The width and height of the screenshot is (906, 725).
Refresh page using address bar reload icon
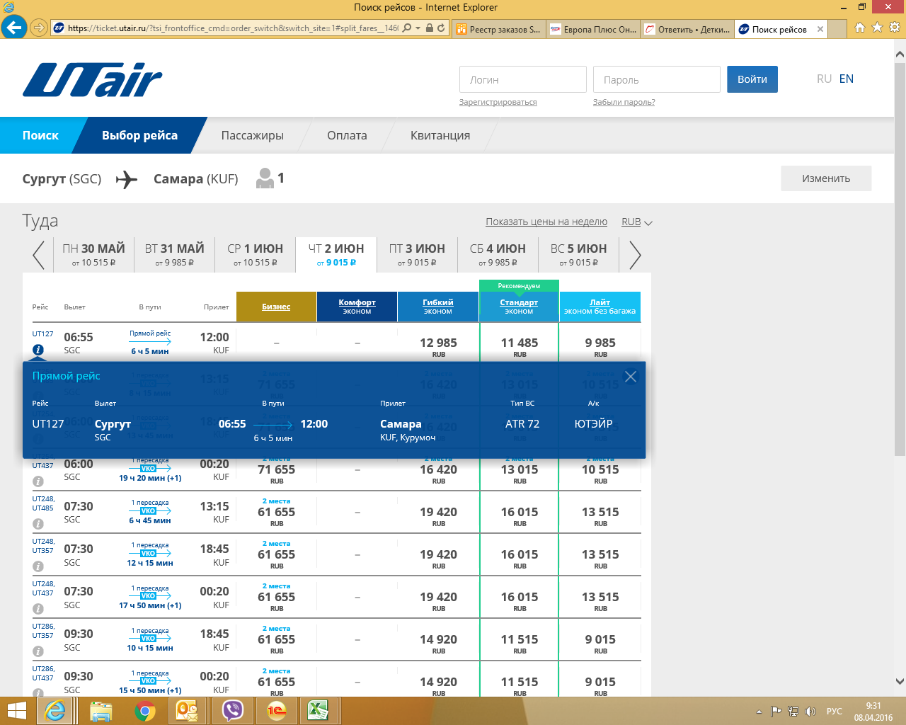[441, 28]
